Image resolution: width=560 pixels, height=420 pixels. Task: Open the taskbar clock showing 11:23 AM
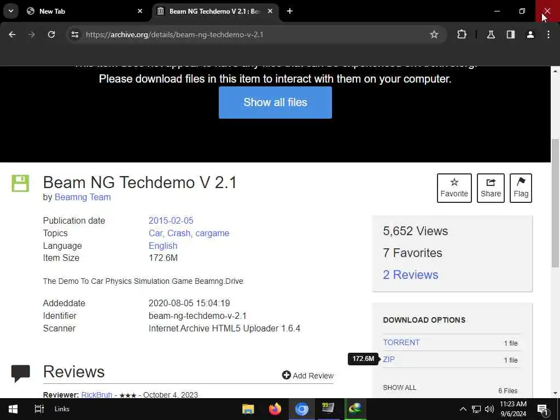click(x=513, y=409)
